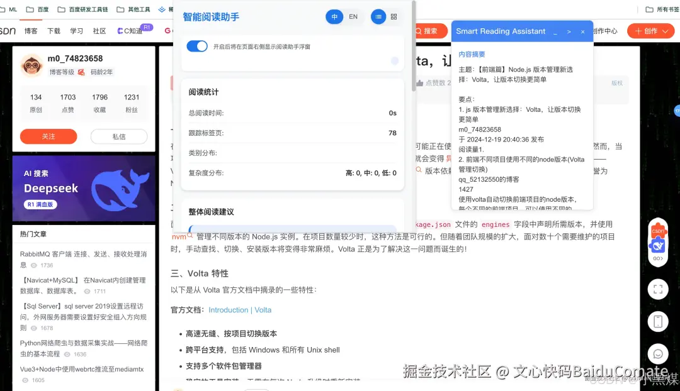Click the 总阅读时间 row value 0s

coord(392,113)
